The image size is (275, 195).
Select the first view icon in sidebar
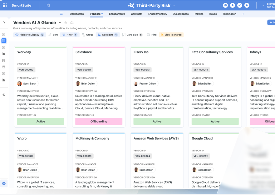click(4, 34)
